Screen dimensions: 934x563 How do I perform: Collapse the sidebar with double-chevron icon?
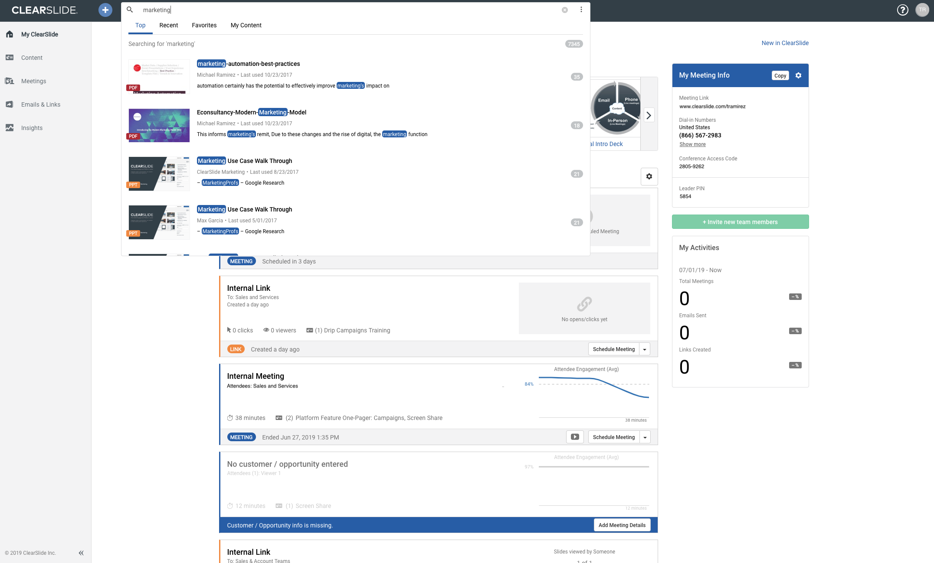pyautogui.click(x=81, y=553)
